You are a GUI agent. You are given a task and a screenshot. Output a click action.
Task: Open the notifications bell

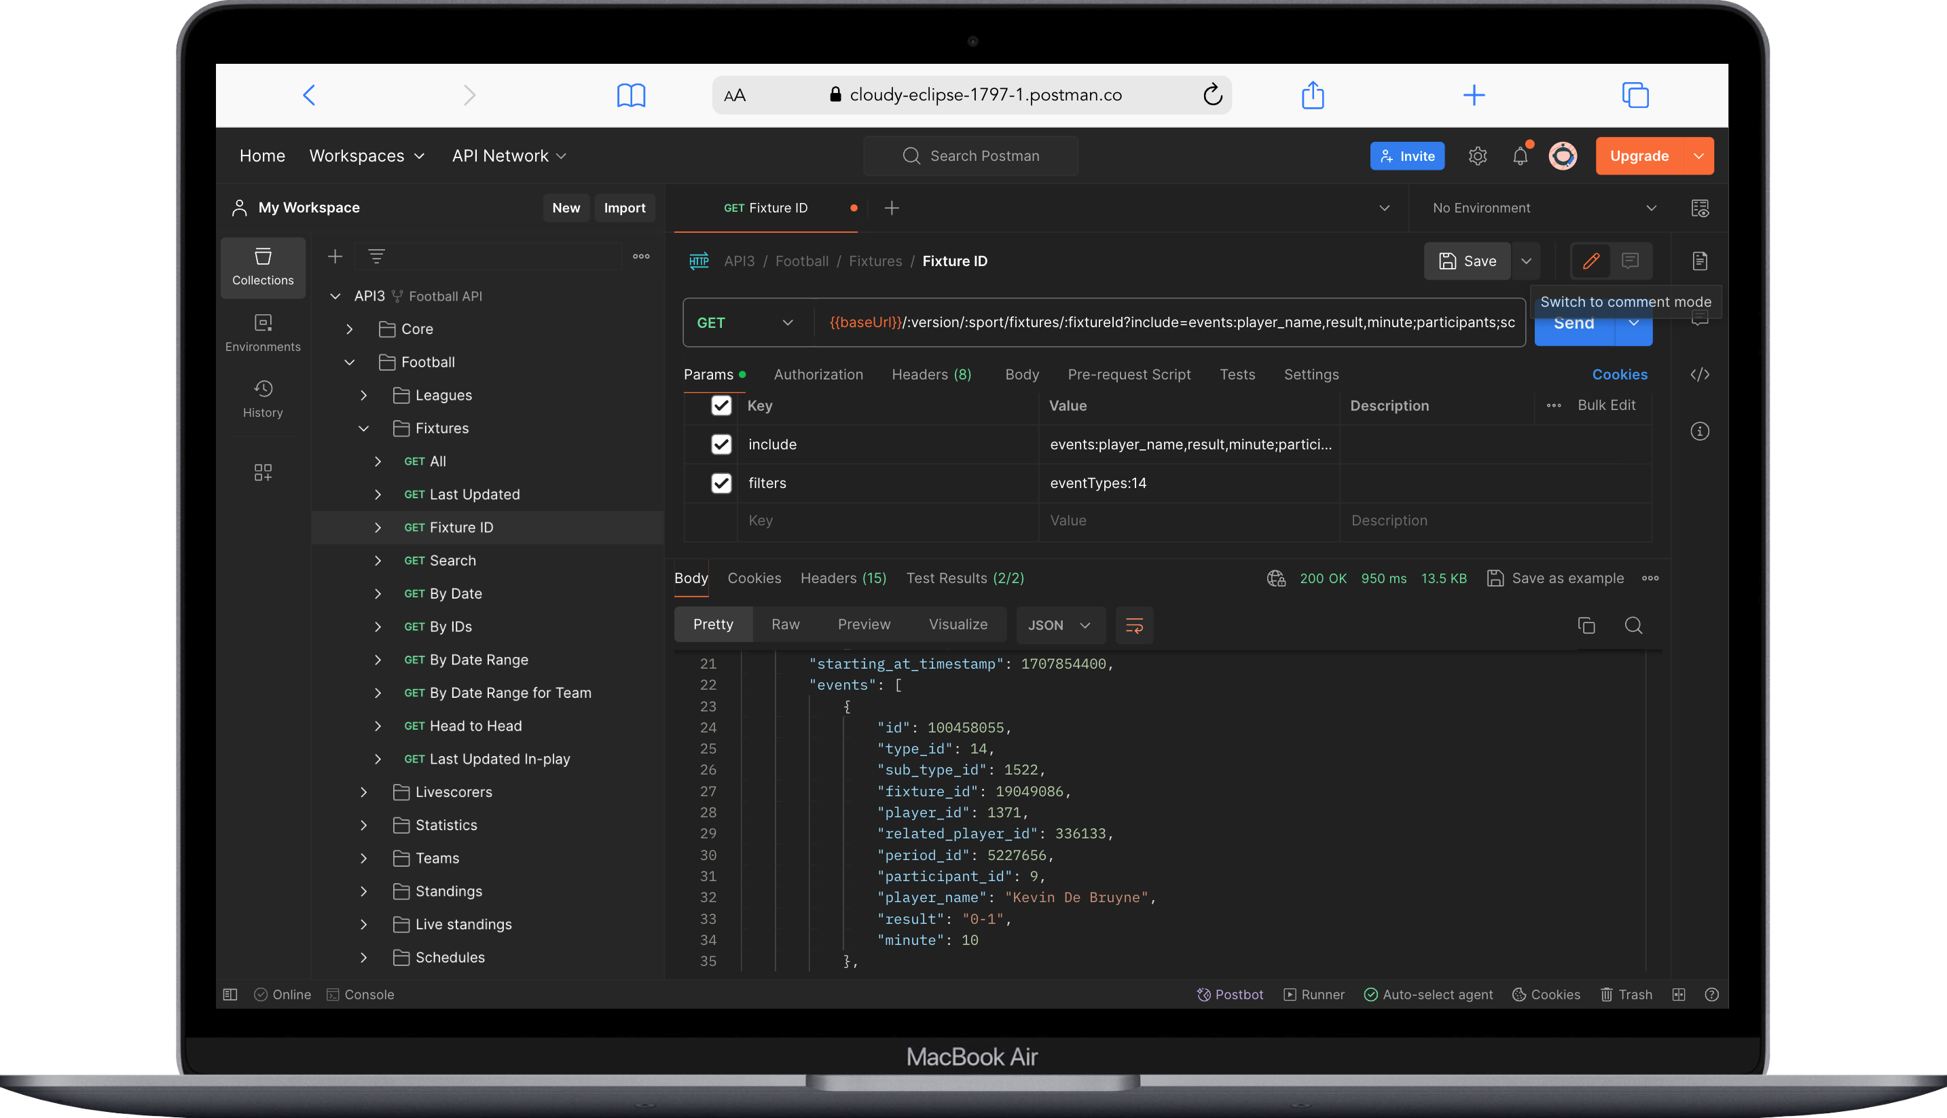coord(1520,156)
